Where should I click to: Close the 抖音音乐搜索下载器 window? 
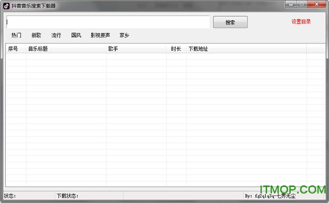[x=317, y=4]
